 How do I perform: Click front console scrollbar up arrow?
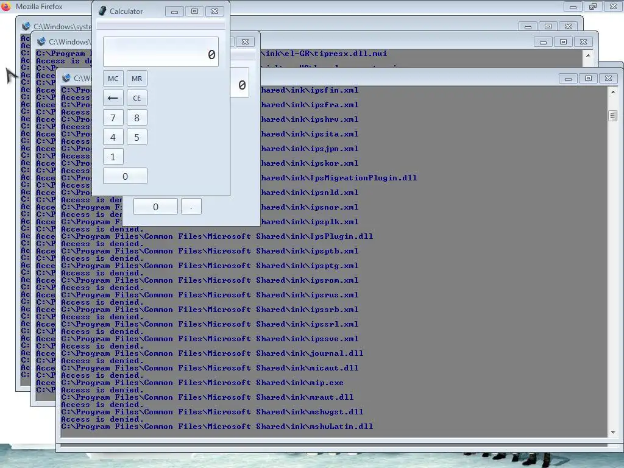(x=613, y=92)
